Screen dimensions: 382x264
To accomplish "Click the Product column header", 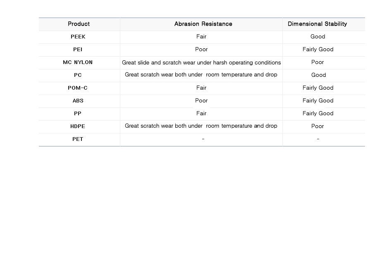I will (x=79, y=24).
